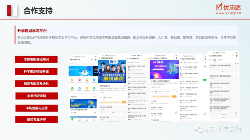The width and height of the screenshot is (250, 140).
Task: Tap the green chat icon in the lower icon row
Action: tap(72, 88)
